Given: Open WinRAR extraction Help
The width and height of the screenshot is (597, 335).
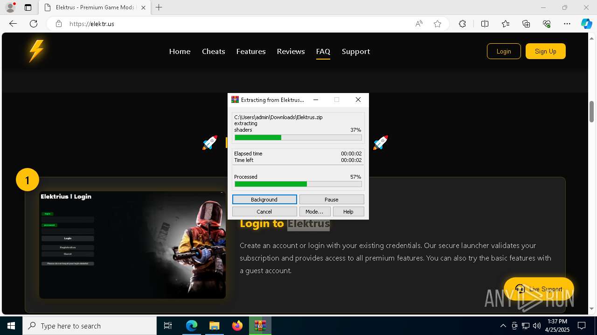Looking at the screenshot, I should tap(348, 212).
